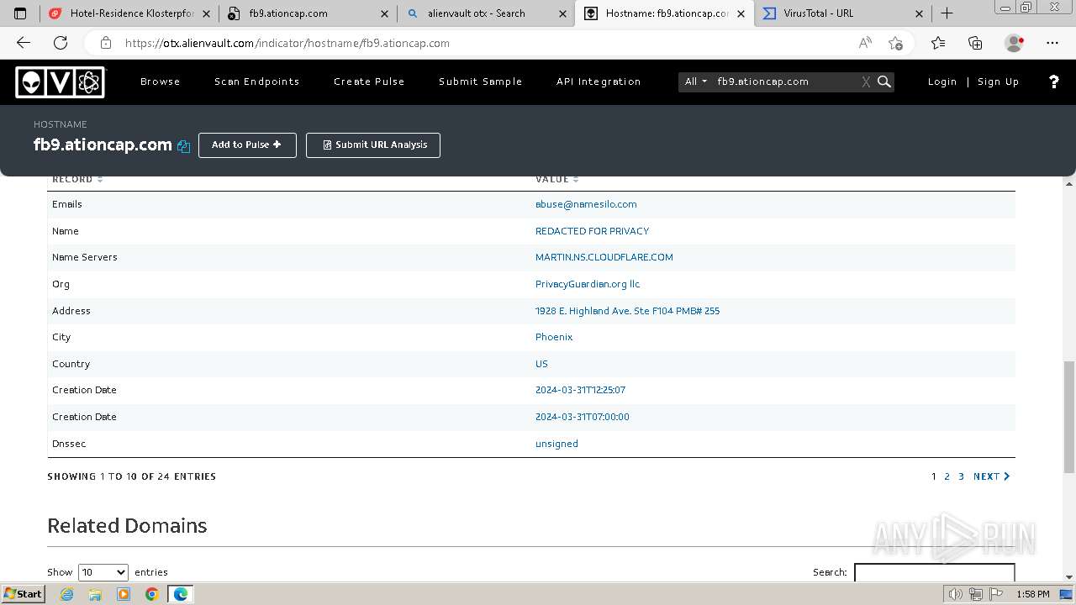Click Submit URL Analysis button
The width and height of the screenshot is (1076, 605).
[373, 145]
